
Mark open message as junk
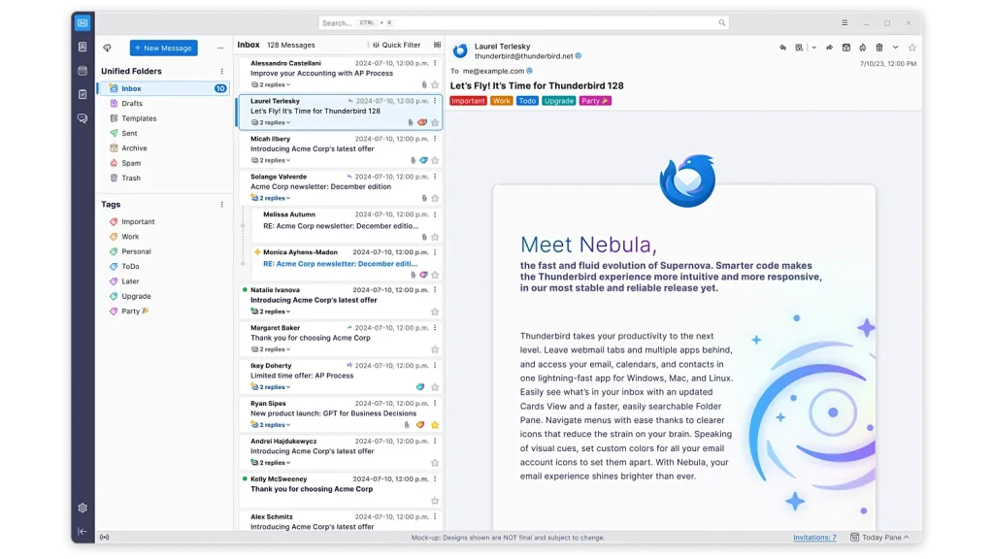(863, 48)
